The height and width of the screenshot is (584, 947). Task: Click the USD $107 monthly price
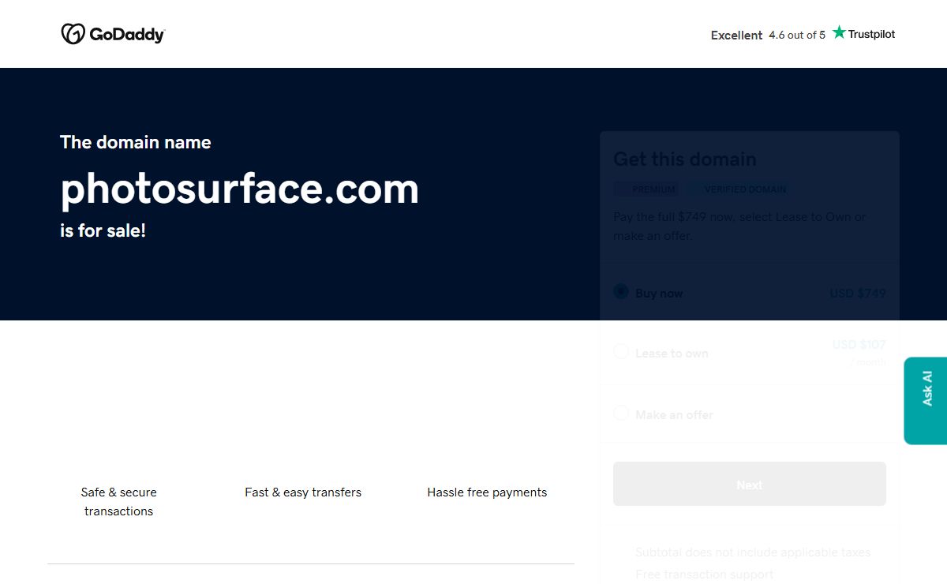[x=859, y=345]
